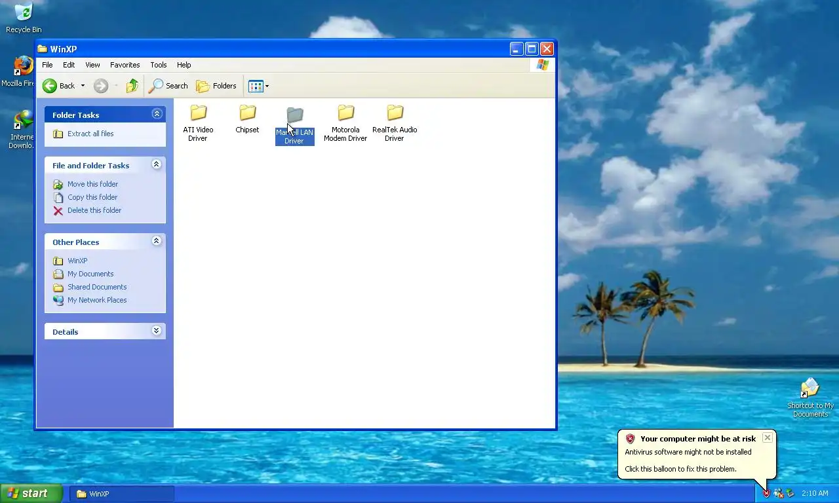Click Move this folder link

92,184
